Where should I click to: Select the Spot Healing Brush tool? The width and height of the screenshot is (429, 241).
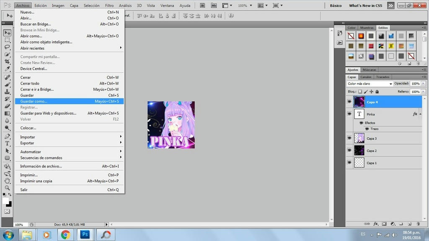(8, 77)
